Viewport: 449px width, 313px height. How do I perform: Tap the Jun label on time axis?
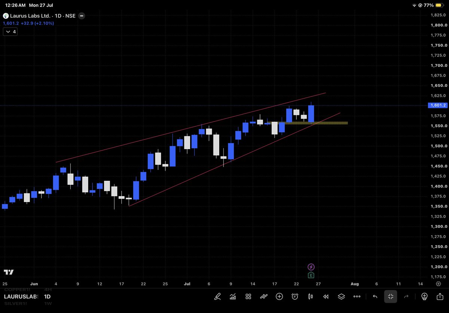(x=34, y=284)
